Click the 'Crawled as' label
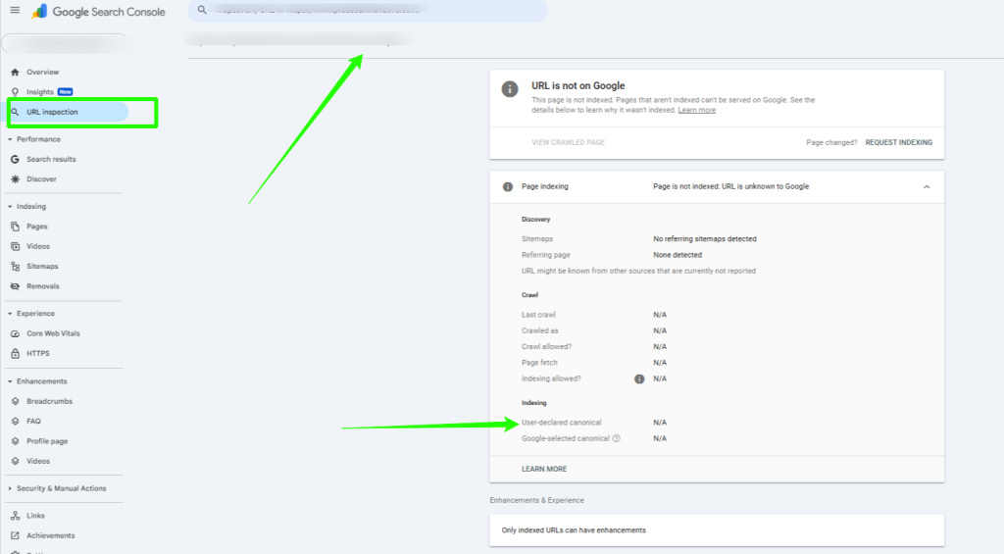 click(x=540, y=331)
